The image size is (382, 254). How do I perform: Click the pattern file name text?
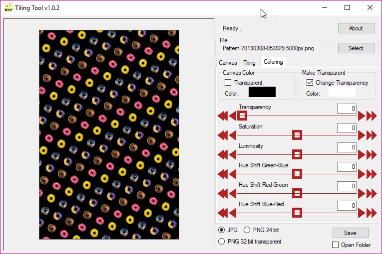pos(268,48)
